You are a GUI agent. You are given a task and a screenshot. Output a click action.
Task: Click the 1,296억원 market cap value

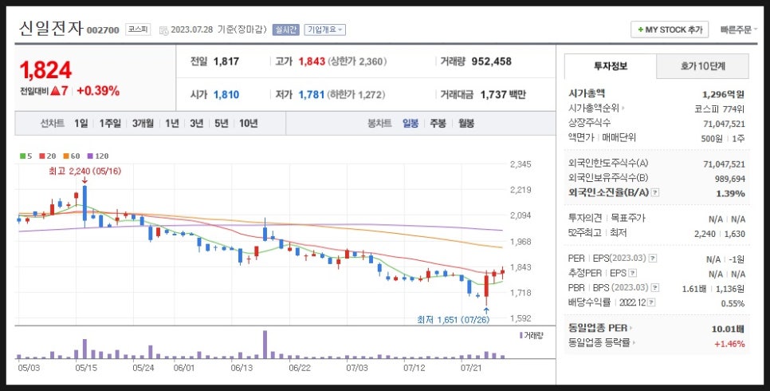[724, 94]
